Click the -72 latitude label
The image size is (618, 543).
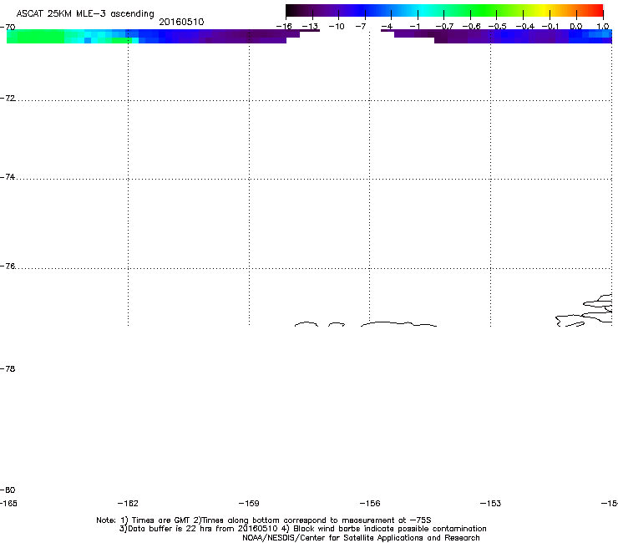(x=8, y=98)
